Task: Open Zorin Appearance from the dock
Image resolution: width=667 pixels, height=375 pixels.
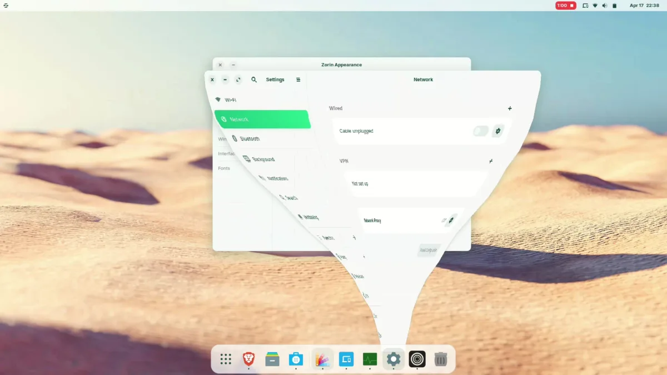Action: [x=322, y=359]
